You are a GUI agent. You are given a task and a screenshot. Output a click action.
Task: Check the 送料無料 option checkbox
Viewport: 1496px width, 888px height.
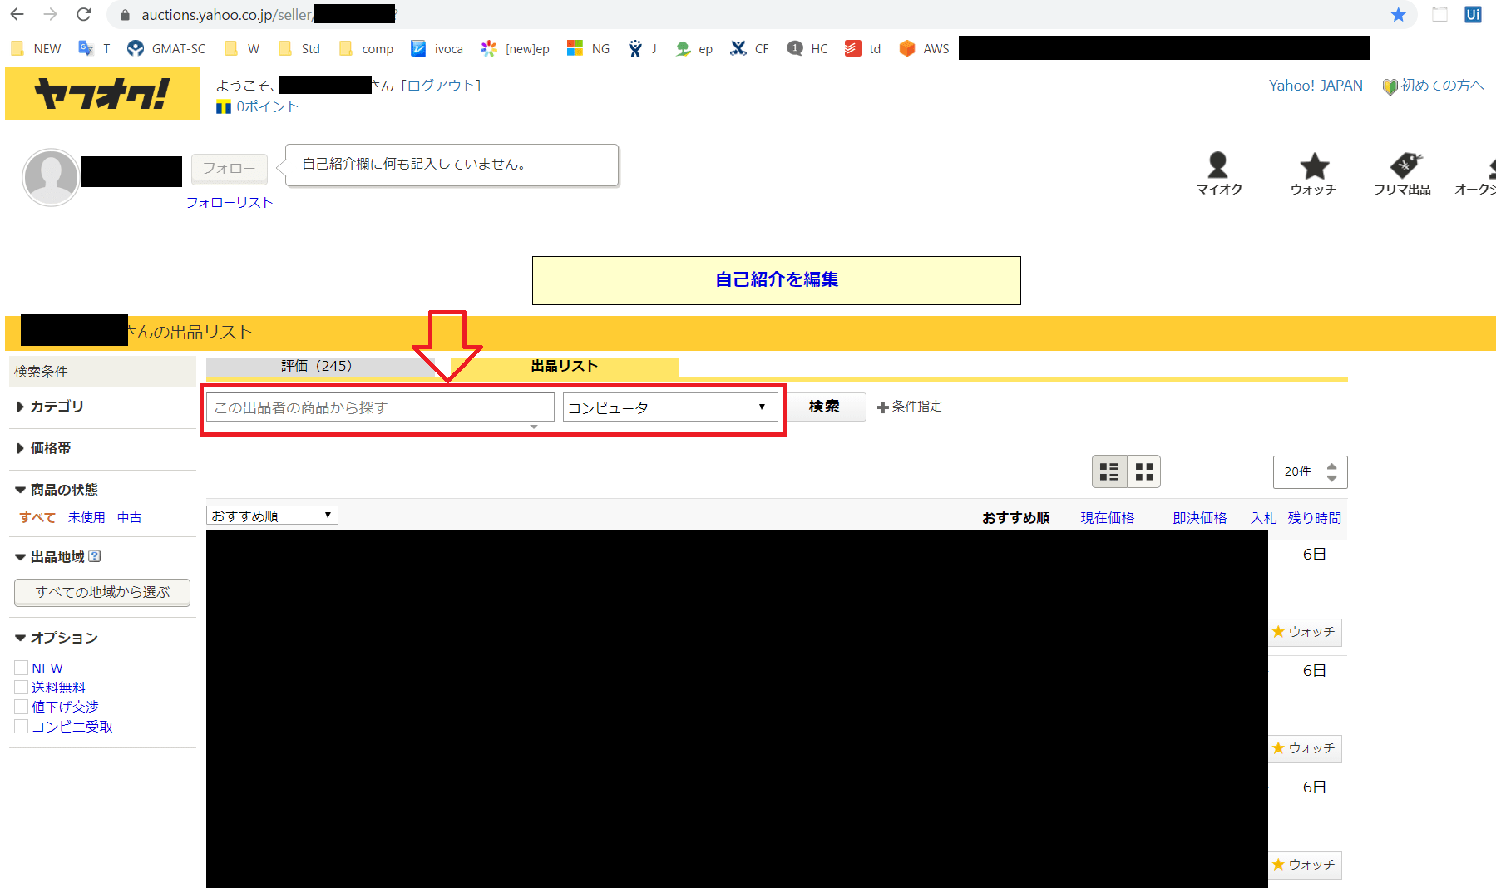[22, 687]
